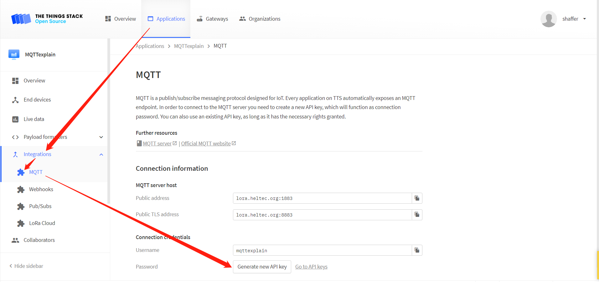Collapse the Integrations section chevron

click(101, 154)
